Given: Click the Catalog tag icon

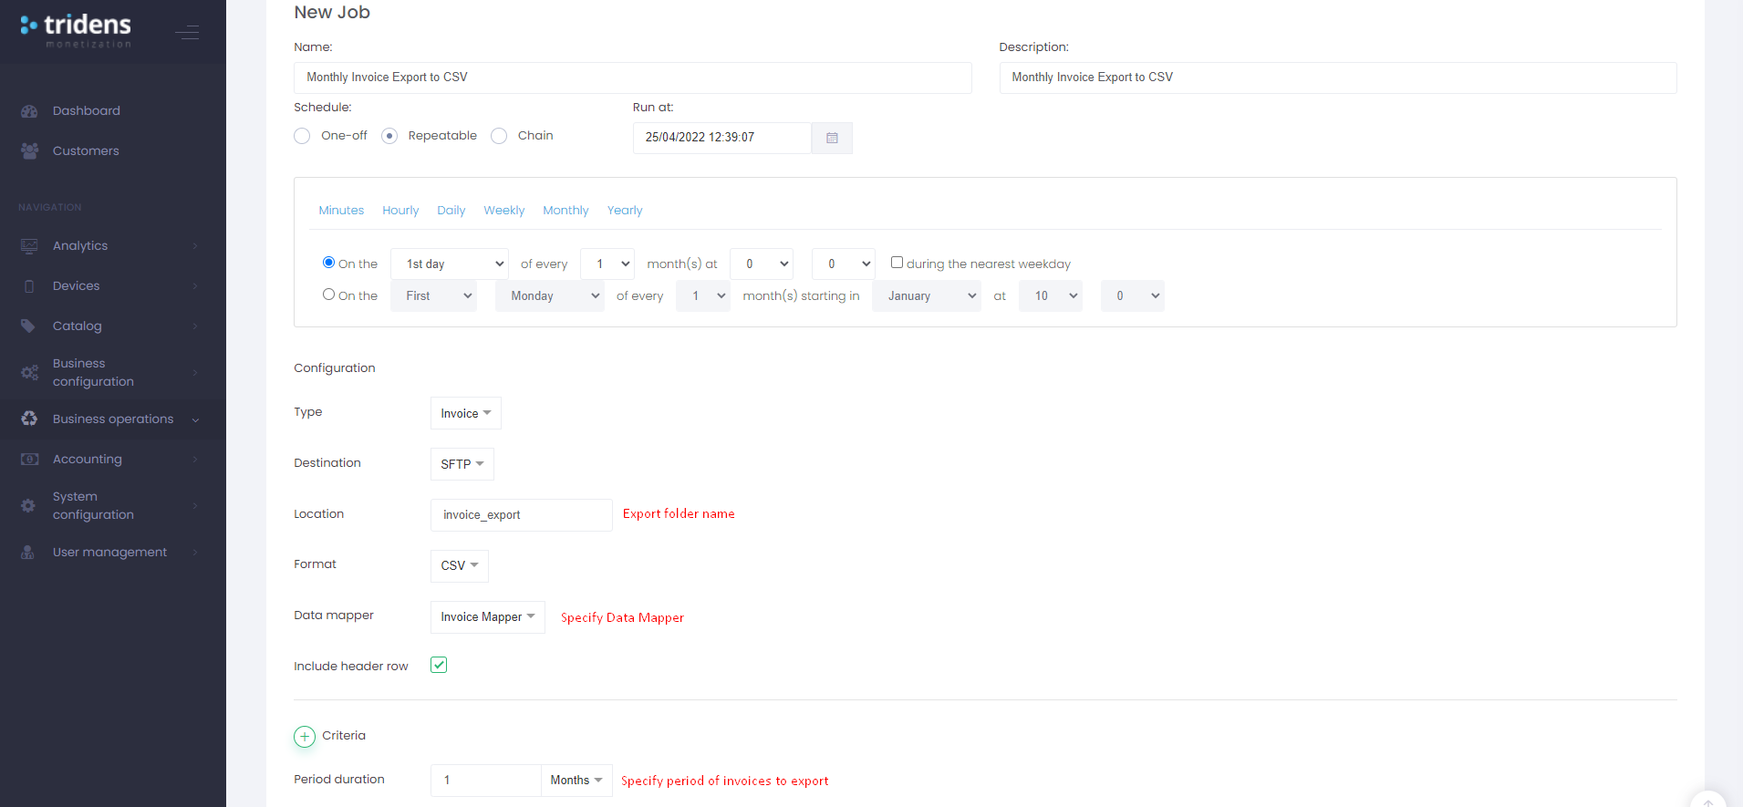Looking at the screenshot, I should (29, 326).
